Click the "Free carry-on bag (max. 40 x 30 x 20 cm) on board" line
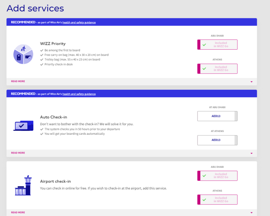Image resolution: width=270 pixels, height=216 pixels. (x=77, y=55)
